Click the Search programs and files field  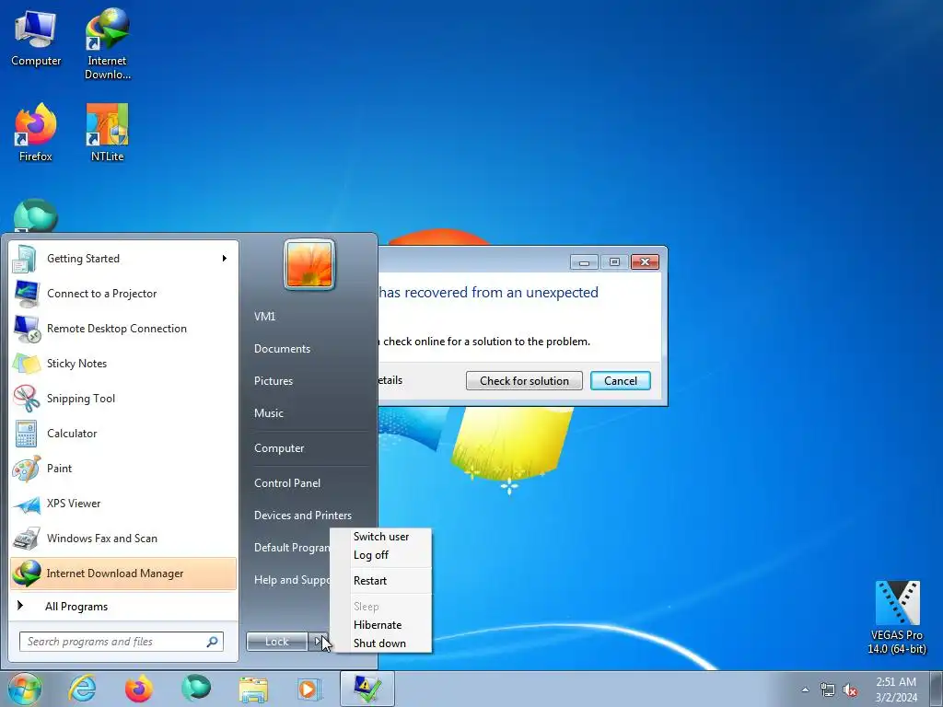pos(122,642)
